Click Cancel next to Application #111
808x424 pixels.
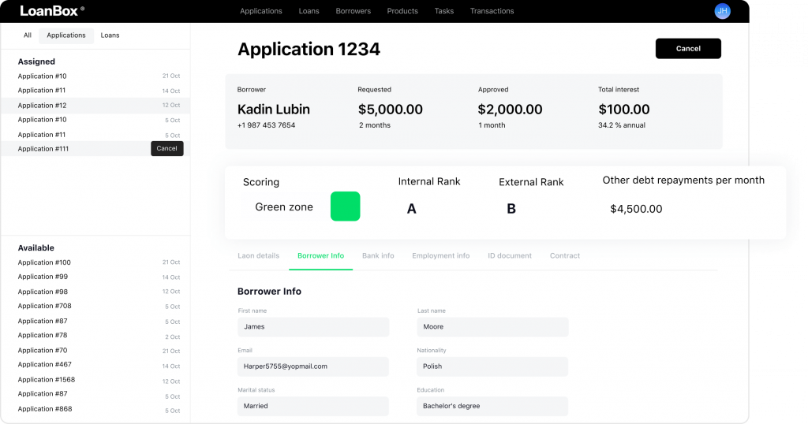point(167,148)
